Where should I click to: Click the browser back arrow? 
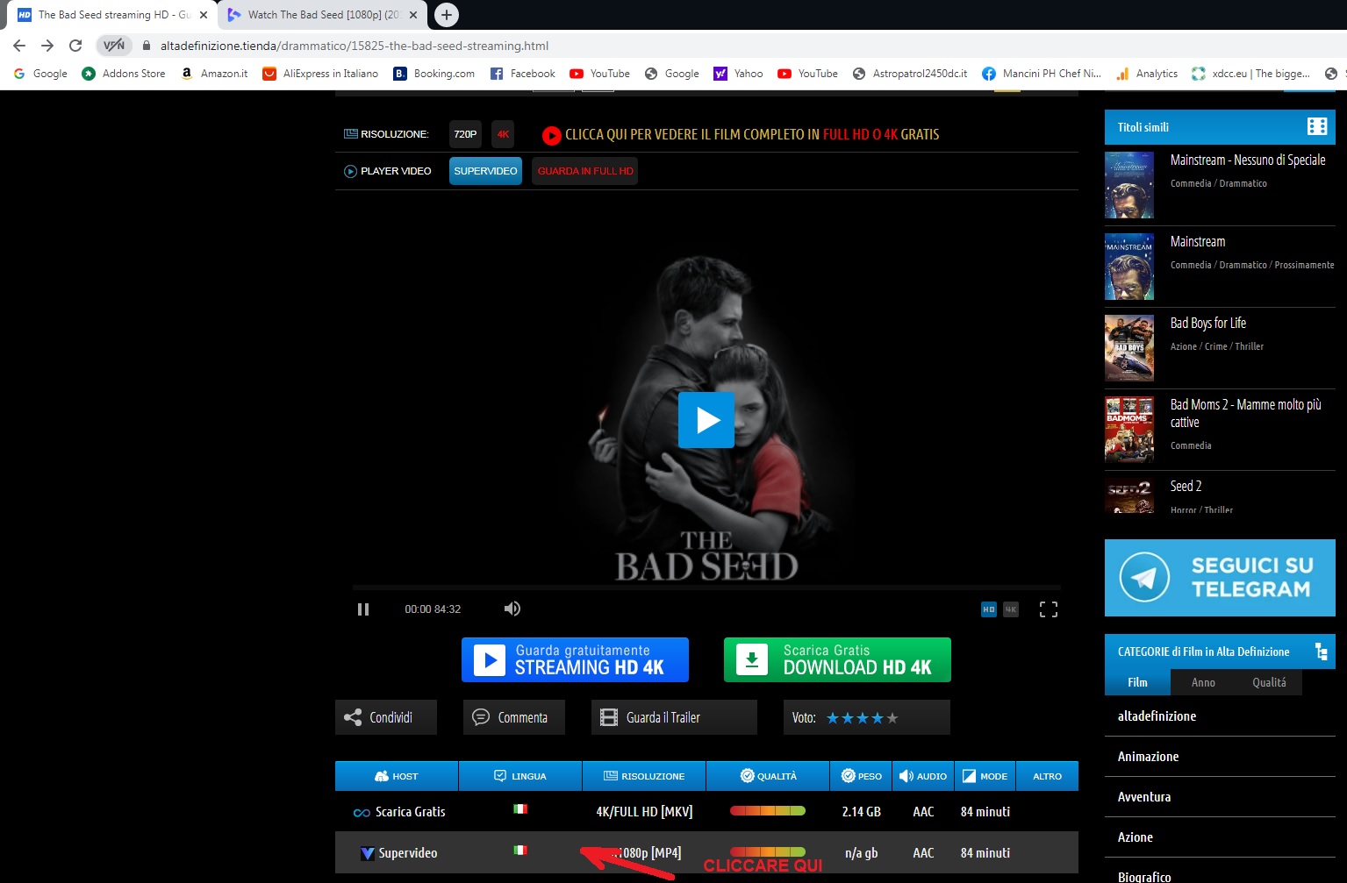tap(19, 46)
